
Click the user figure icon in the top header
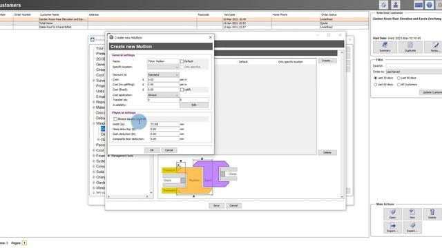(396, 5)
